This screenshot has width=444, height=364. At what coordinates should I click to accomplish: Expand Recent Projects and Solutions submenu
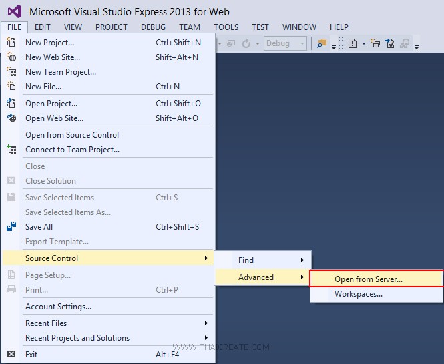pos(108,338)
